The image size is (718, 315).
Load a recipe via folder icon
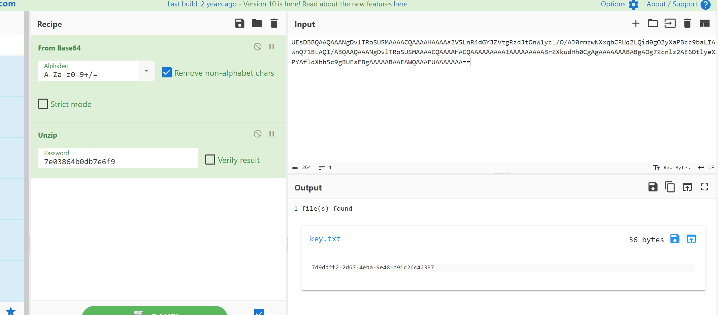(257, 24)
